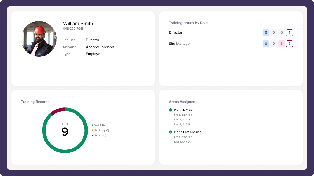Viewport: 314px width, 176px height.
Task: Click Site Manager's pink badge showing 1
Action: [x=281, y=44]
